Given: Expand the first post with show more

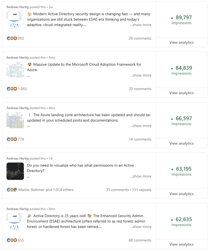Looking at the screenshot, I should coord(141,25).
